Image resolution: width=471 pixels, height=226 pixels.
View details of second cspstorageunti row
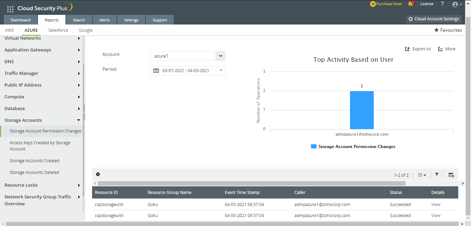pyautogui.click(x=436, y=216)
